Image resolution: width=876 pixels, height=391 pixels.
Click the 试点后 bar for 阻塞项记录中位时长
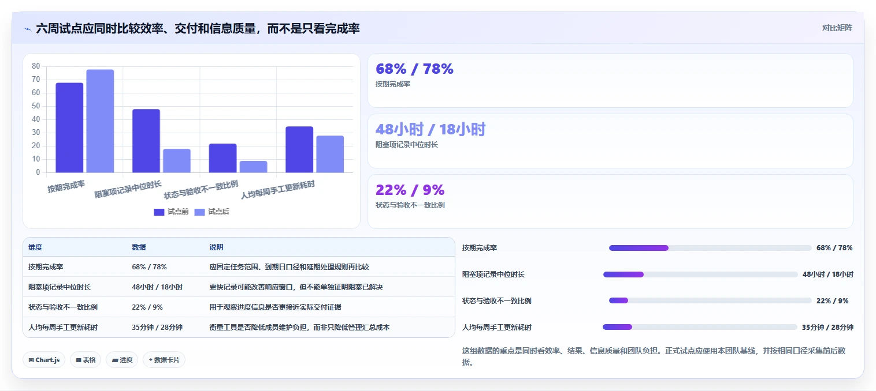tap(177, 161)
